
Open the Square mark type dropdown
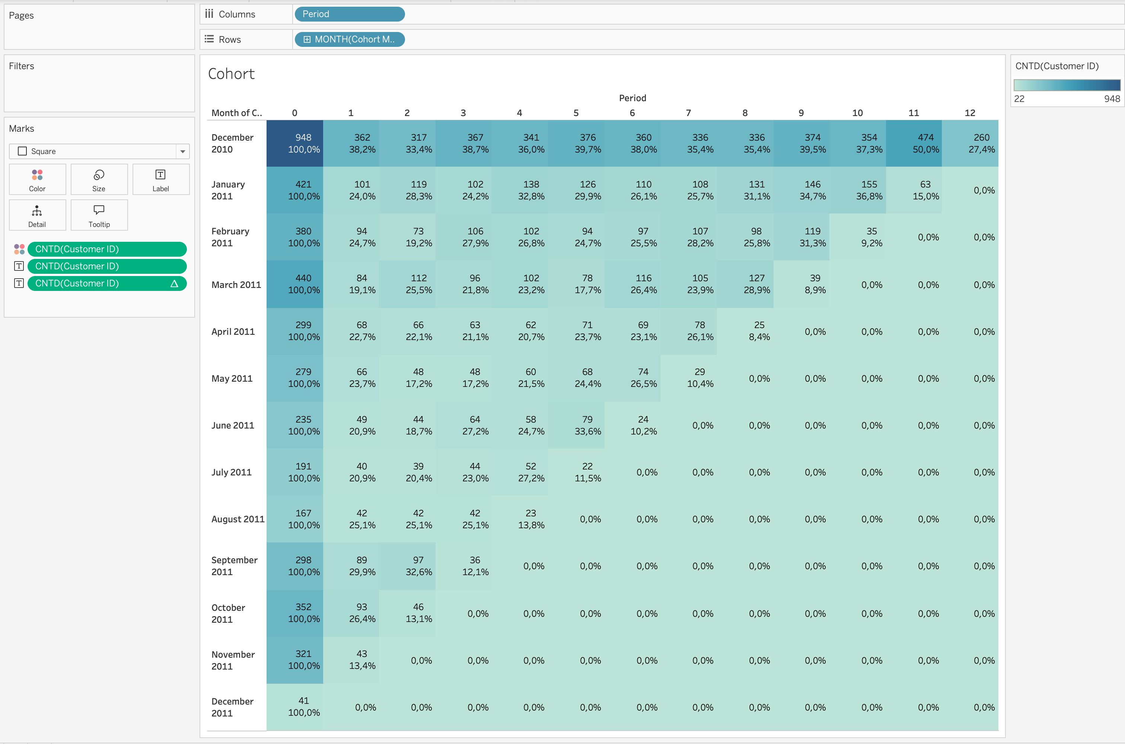[x=182, y=151]
